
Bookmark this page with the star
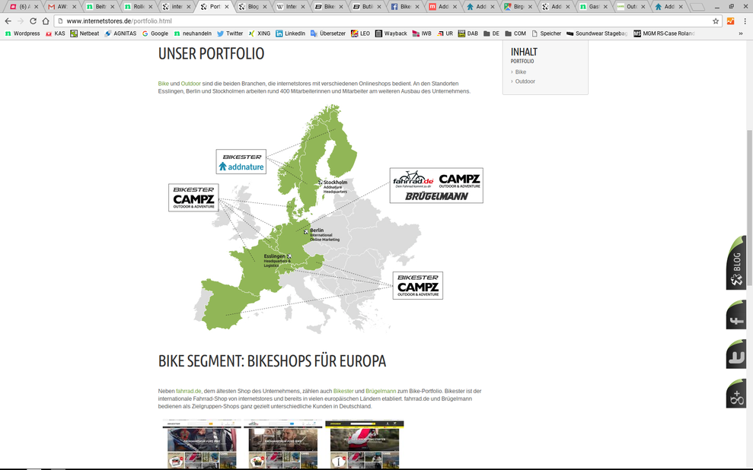(x=716, y=21)
